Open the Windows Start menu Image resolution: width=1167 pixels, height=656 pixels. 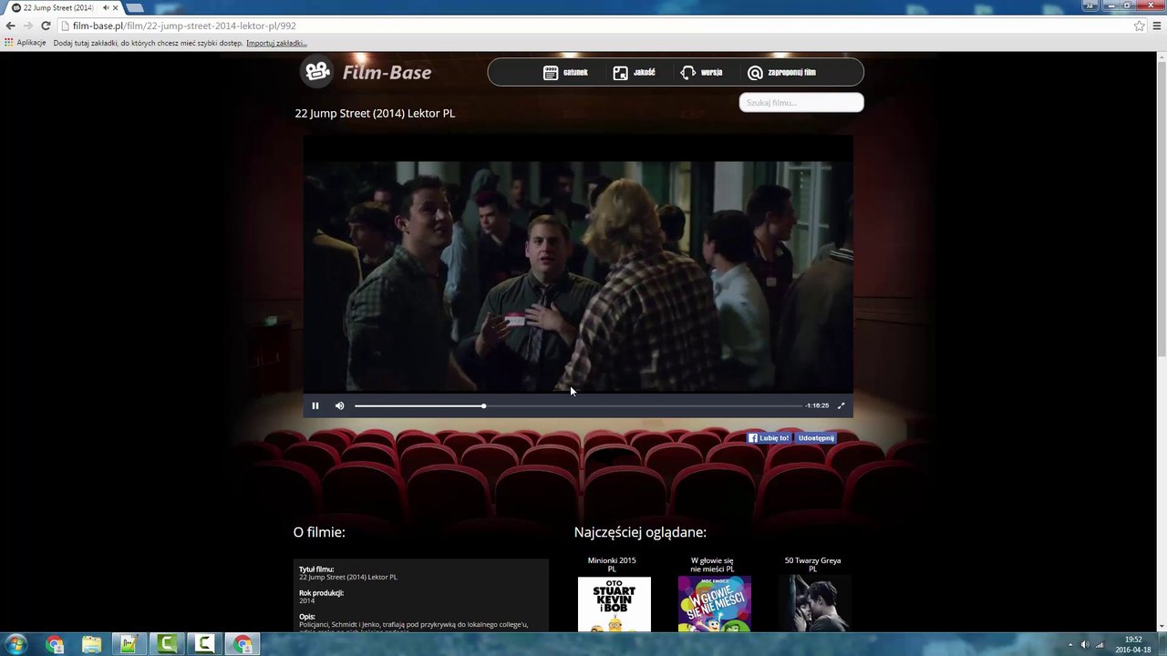[16, 645]
